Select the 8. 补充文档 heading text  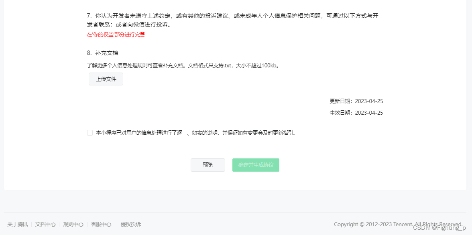103,53
